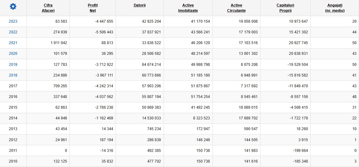Click fixed assets value 172 947
Viewport: 359px width, 167px height.
click(203, 129)
